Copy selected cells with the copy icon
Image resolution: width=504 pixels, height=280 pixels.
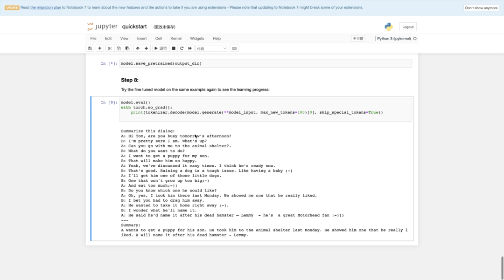[119, 48]
